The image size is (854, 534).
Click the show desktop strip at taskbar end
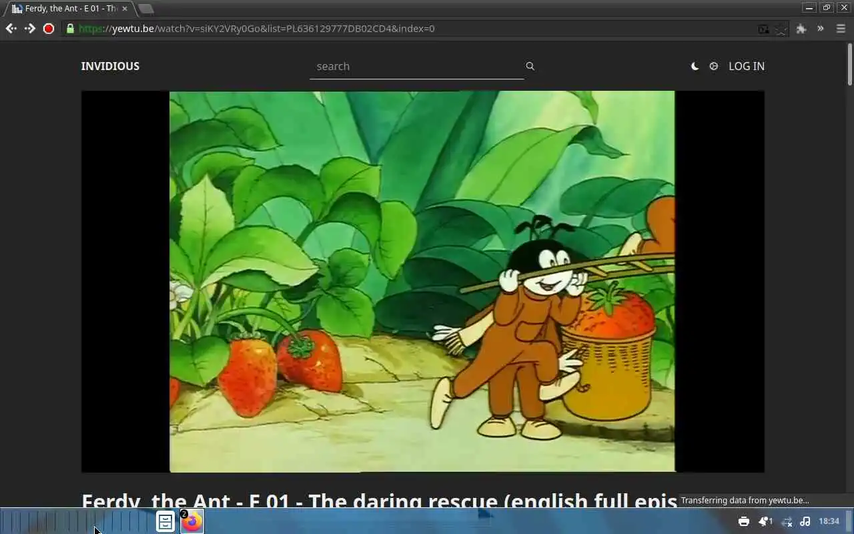(x=849, y=521)
